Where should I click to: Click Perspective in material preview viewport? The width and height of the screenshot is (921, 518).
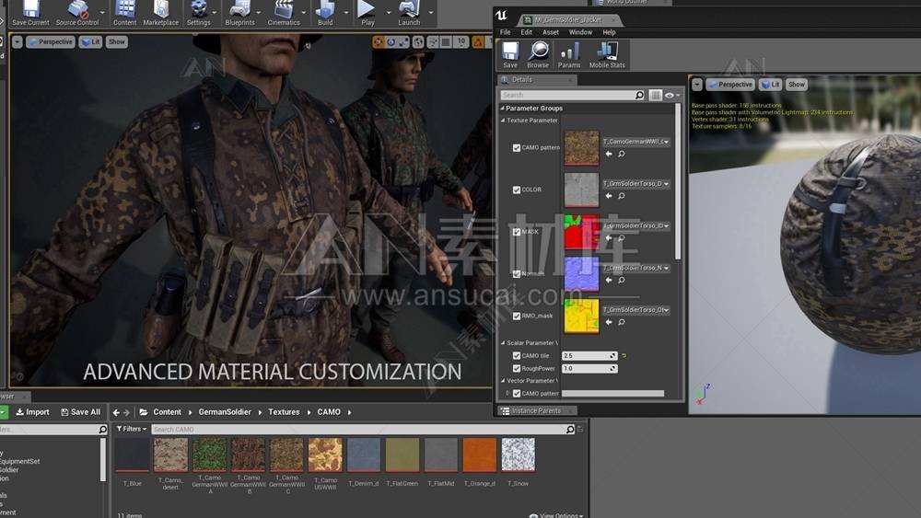[729, 85]
